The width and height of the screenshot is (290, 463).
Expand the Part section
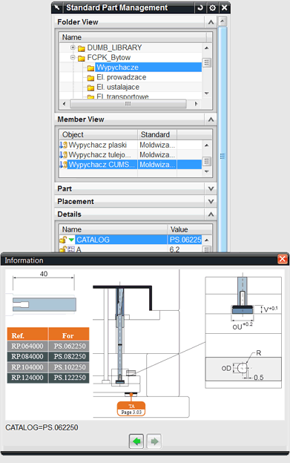pos(136,188)
